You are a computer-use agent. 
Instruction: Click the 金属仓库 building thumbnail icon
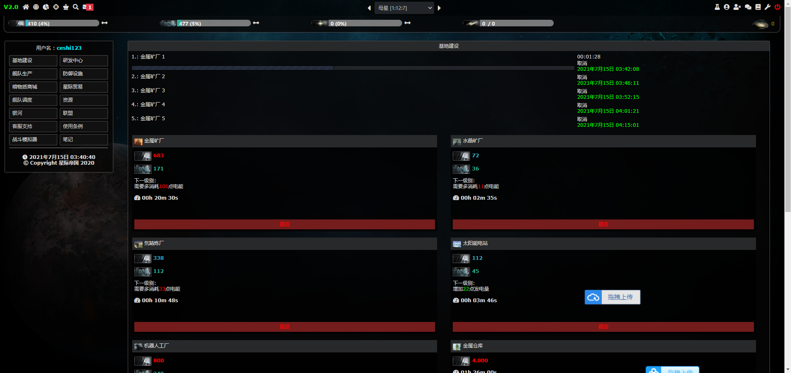pos(457,347)
